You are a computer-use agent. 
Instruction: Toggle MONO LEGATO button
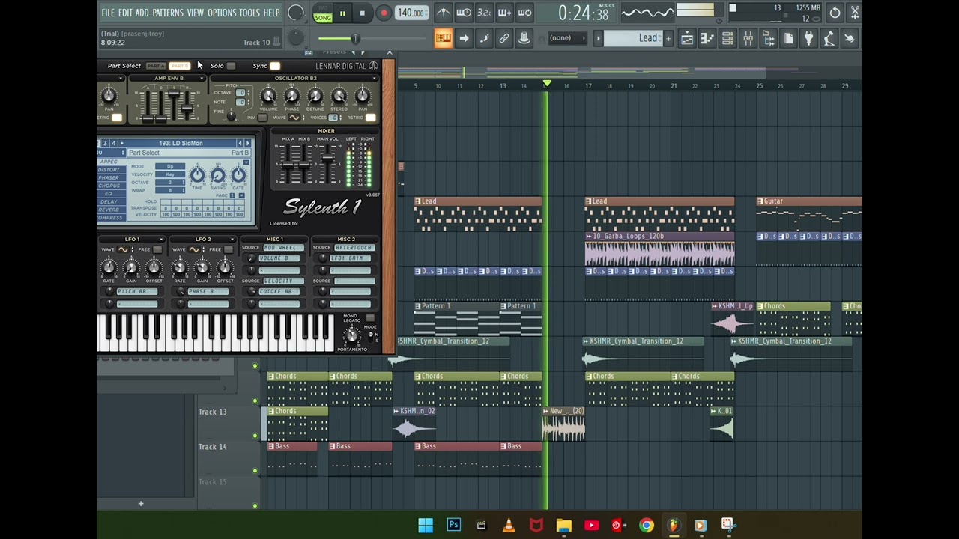(x=369, y=318)
